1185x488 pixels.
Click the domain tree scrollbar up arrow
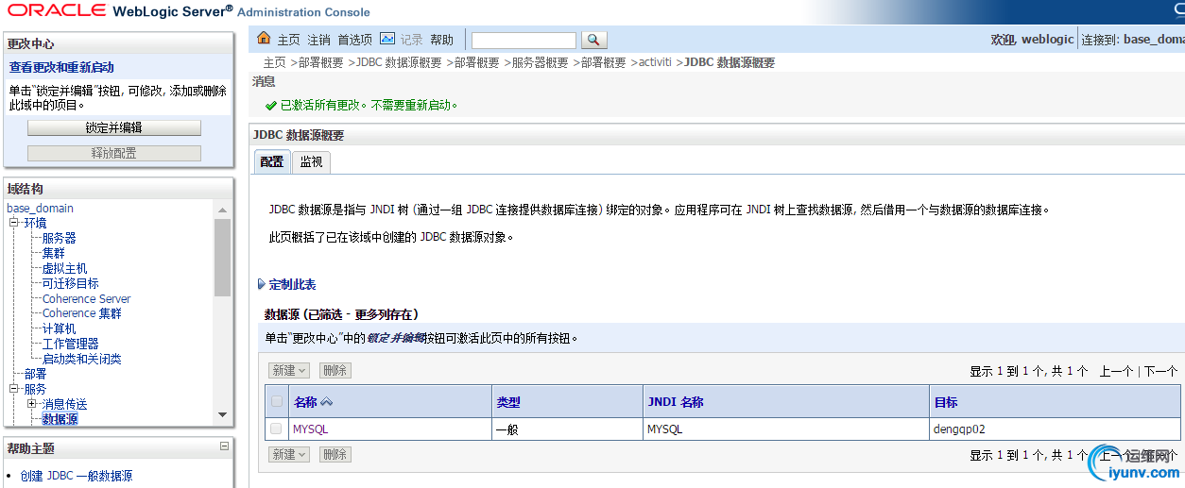click(x=222, y=210)
